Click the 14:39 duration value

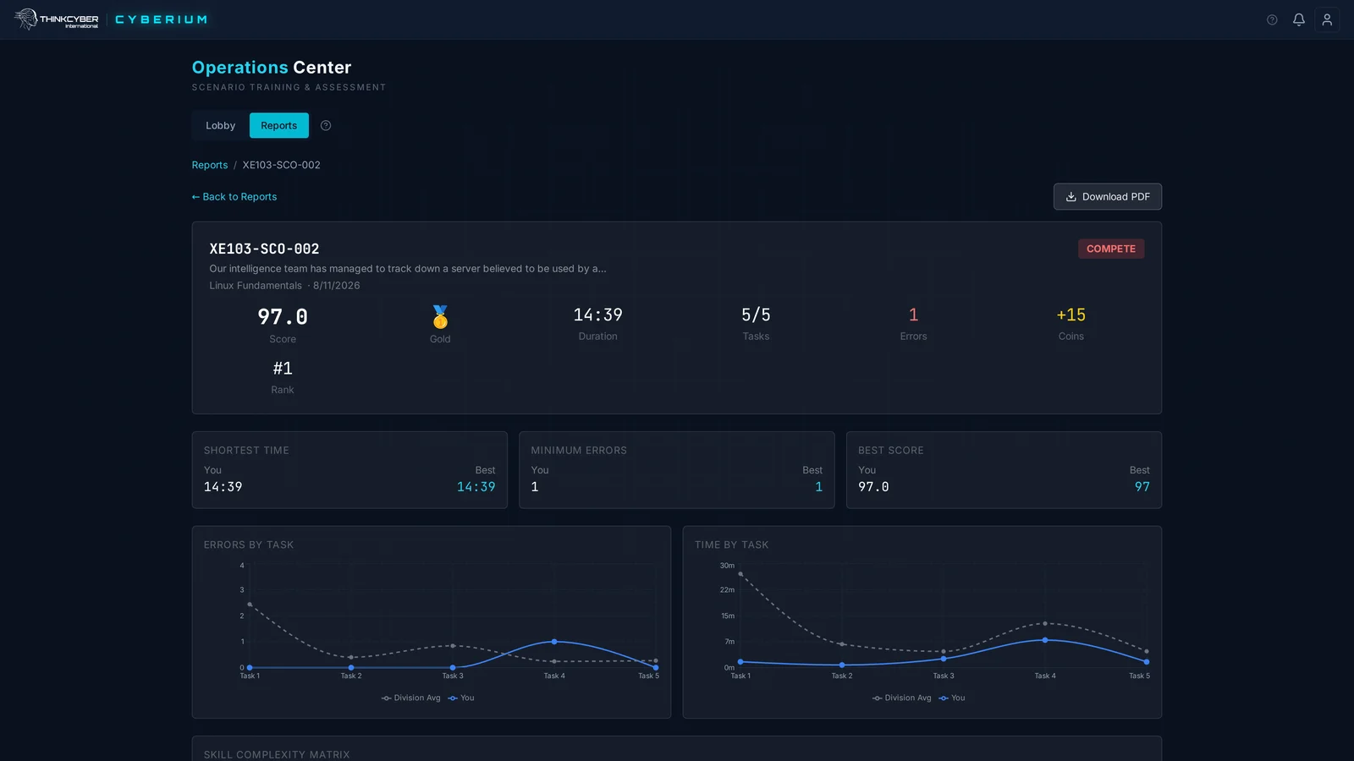pos(598,315)
